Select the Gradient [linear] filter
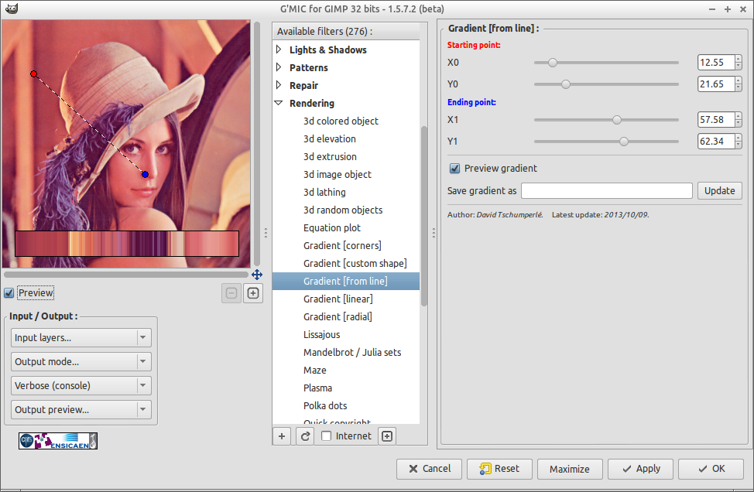The image size is (754, 492). coord(346,299)
